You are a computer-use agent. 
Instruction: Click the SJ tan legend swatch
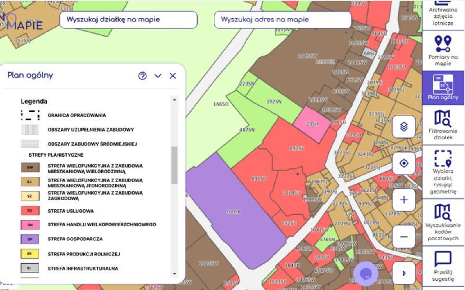(30, 182)
